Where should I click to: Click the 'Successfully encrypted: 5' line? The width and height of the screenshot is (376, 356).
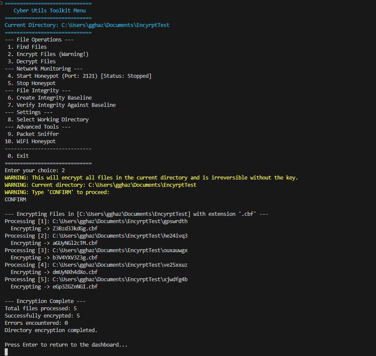(x=42, y=316)
